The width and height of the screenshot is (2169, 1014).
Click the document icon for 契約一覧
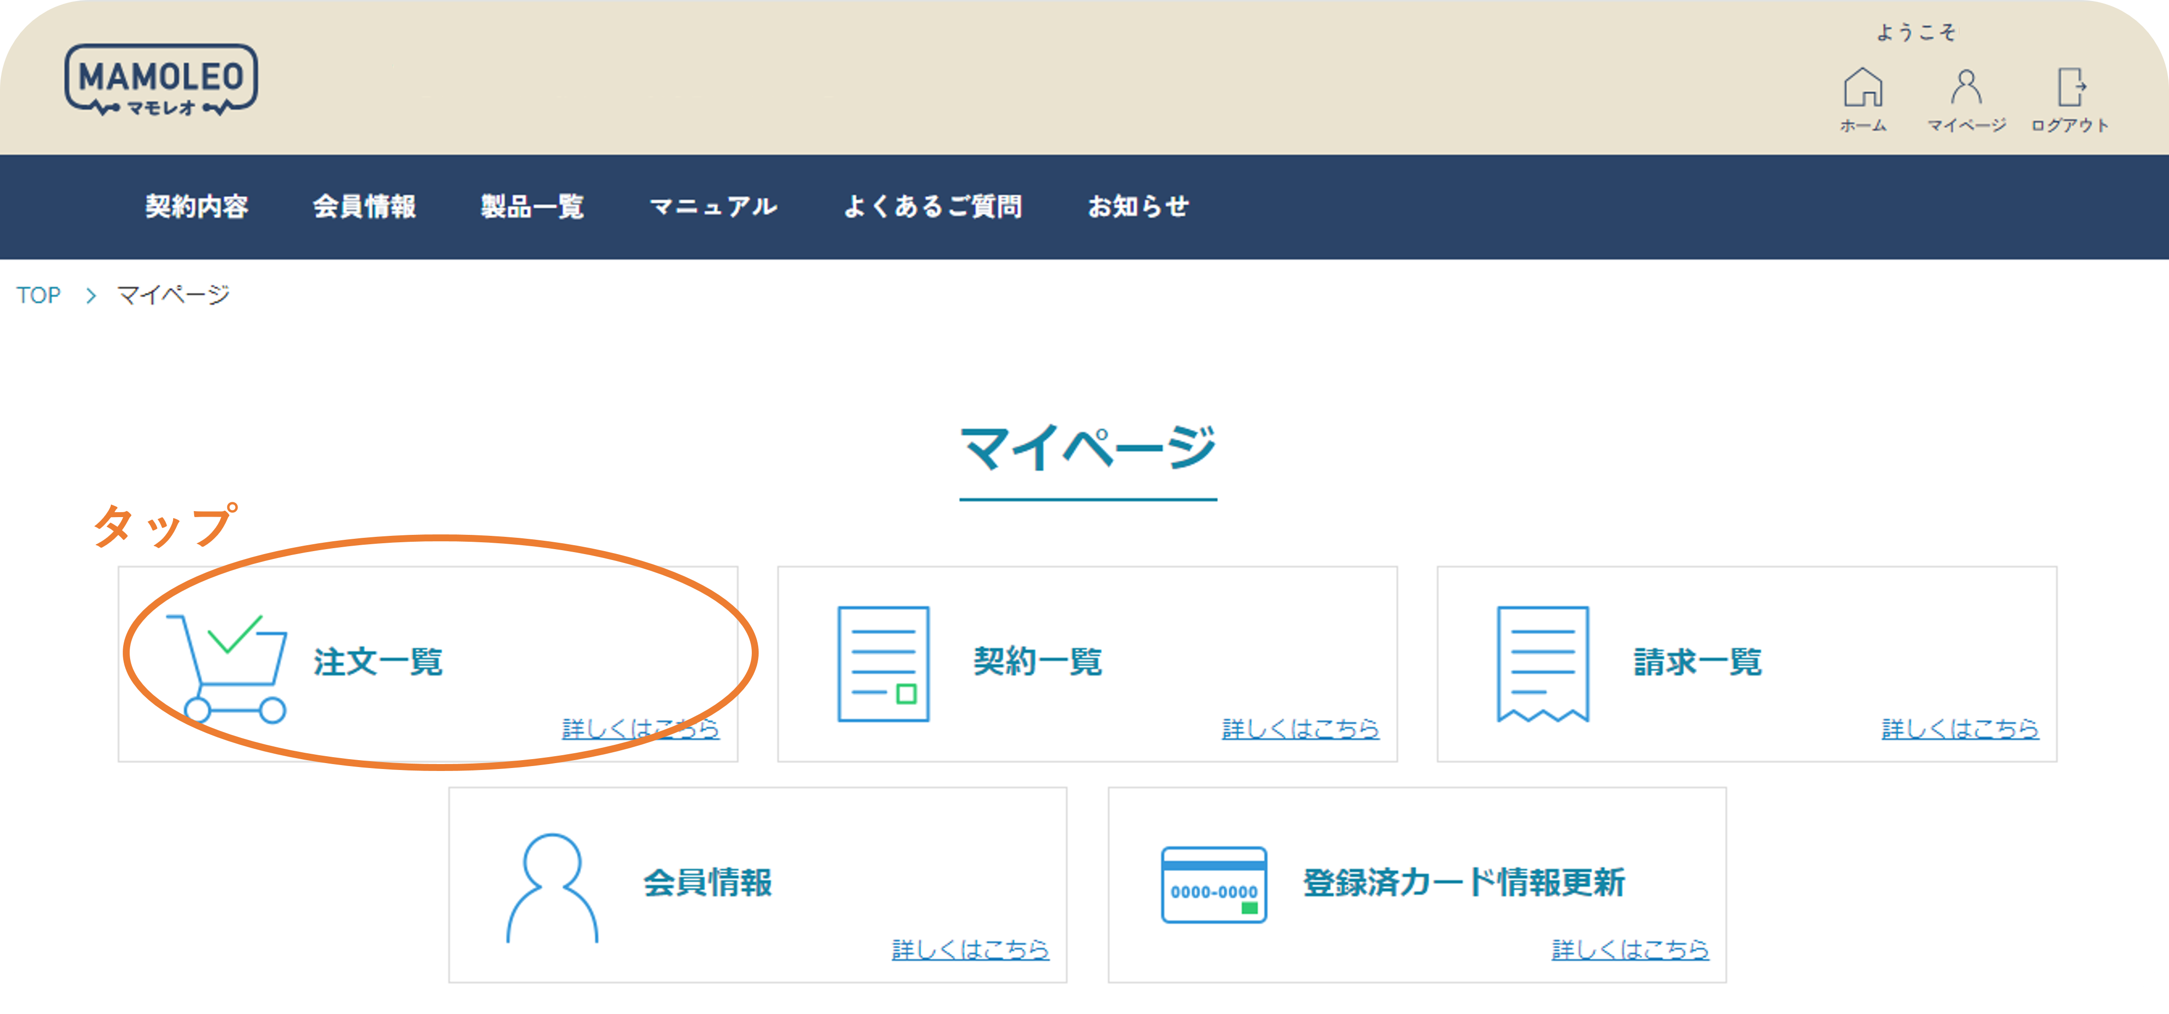(883, 664)
